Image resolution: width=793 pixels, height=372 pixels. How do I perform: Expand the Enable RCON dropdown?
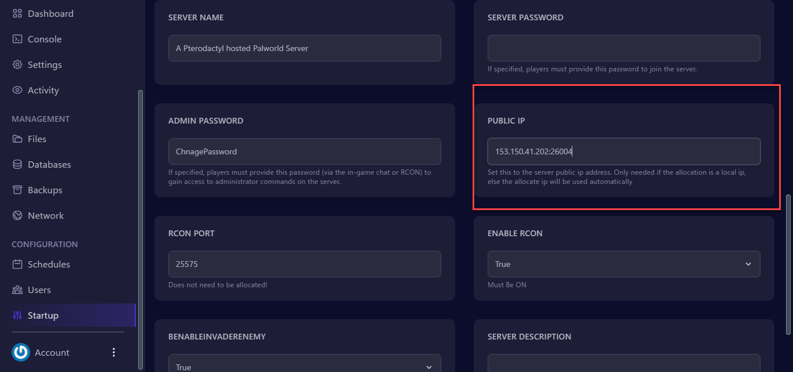pyautogui.click(x=624, y=264)
